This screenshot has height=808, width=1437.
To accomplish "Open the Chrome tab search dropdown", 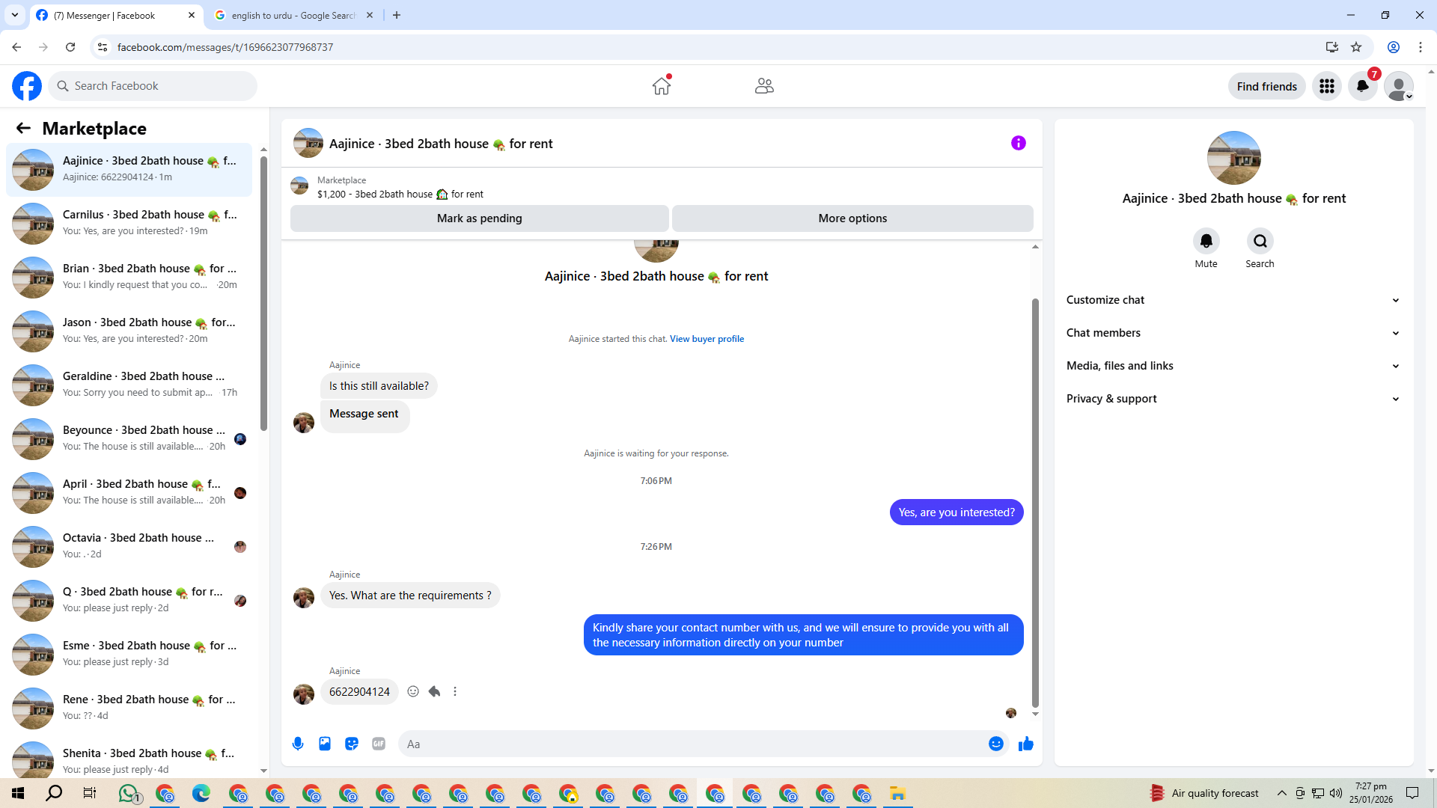I will (15, 15).
